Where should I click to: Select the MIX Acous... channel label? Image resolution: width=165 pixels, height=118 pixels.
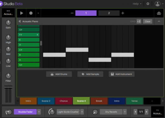[8, 13]
